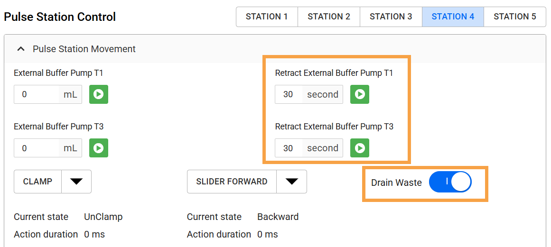Run External Buffer Pump T1 play icon

click(x=99, y=94)
